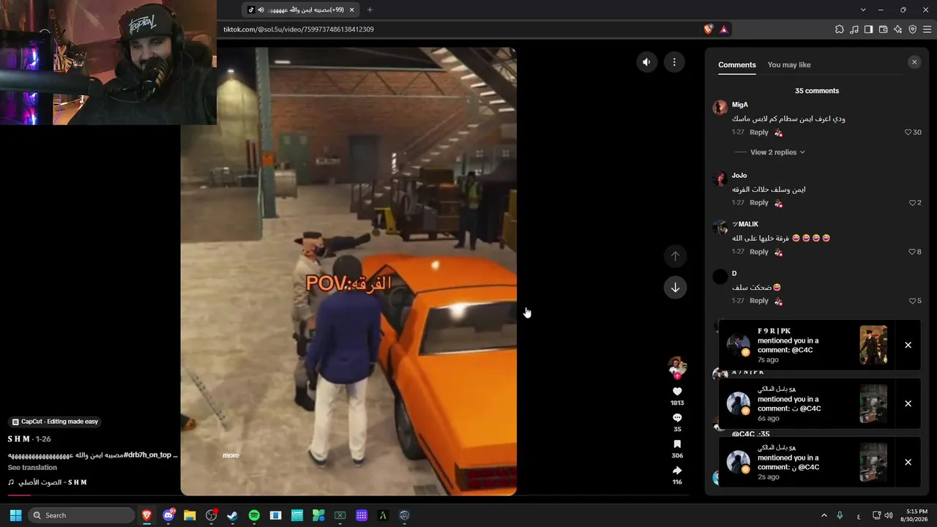Seek on the video progress bar

(x=348, y=495)
